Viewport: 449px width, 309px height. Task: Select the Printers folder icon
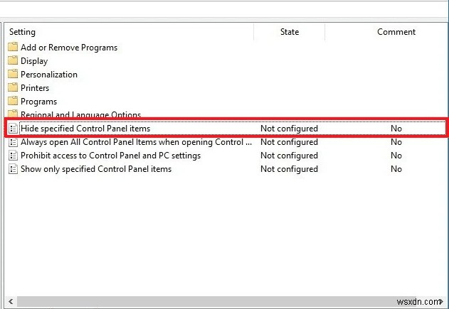pos(13,88)
